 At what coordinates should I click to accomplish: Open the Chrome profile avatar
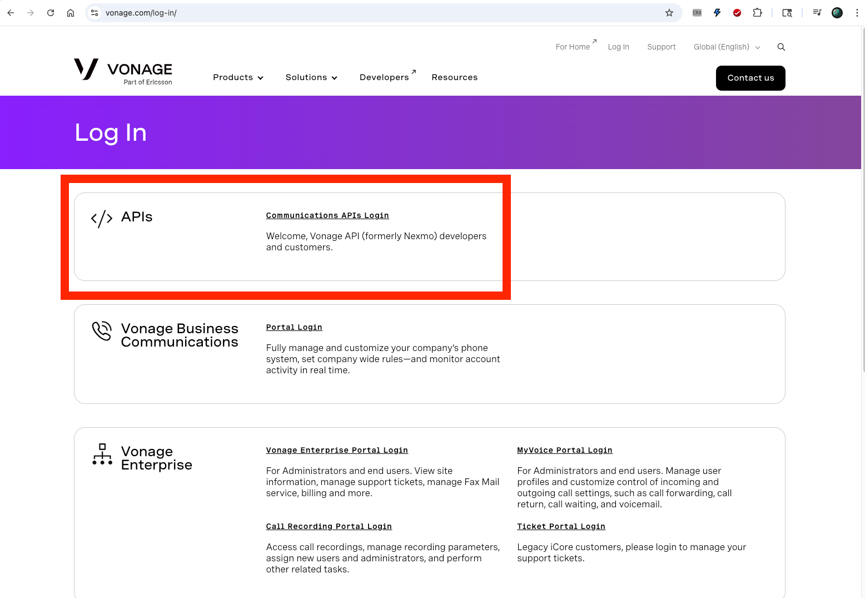(x=837, y=13)
